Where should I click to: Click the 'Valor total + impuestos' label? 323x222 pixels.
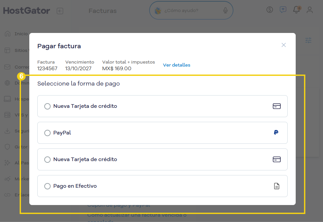click(129, 62)
